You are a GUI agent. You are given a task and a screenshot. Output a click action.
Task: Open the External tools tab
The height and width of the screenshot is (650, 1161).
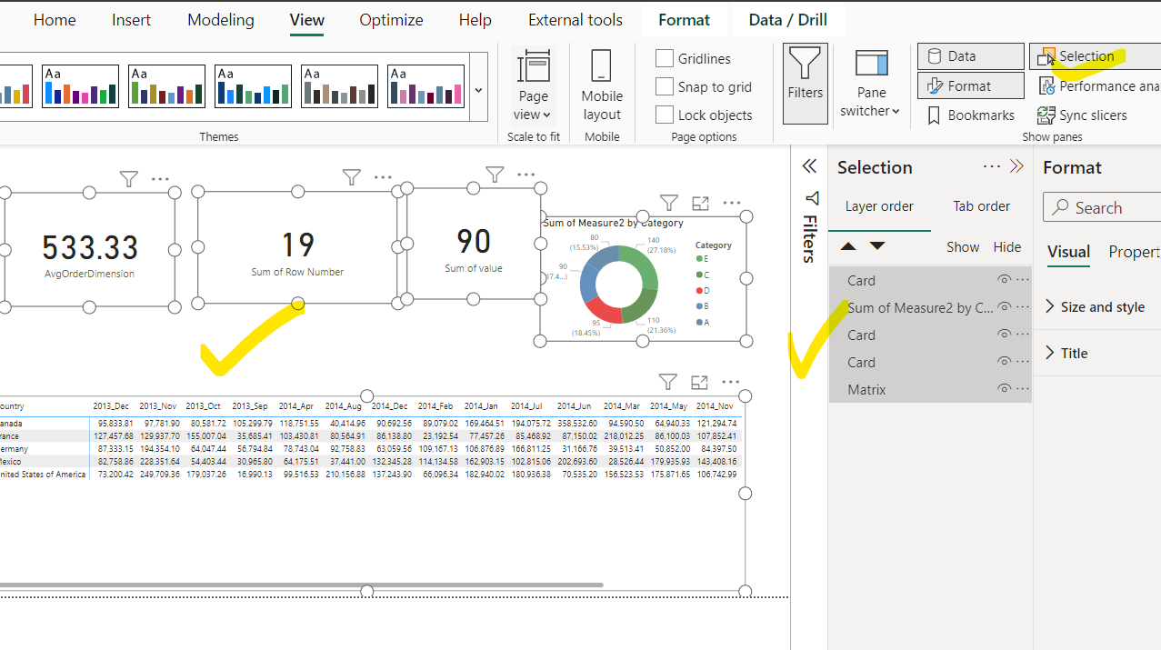click(575, 19)
